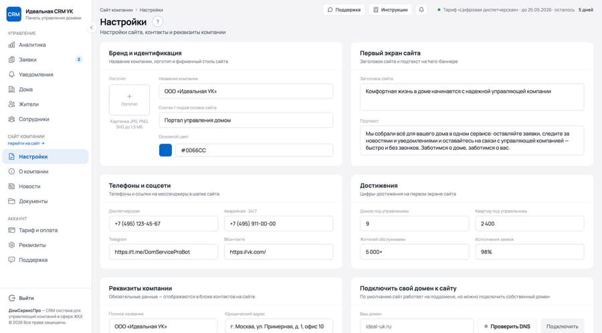This screenshot has height=333, width=602.
Task: Open the Жители section
Action: [x=45, y=104]
